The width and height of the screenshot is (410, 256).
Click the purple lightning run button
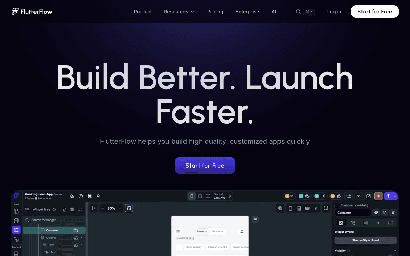[x=388, y=196]
